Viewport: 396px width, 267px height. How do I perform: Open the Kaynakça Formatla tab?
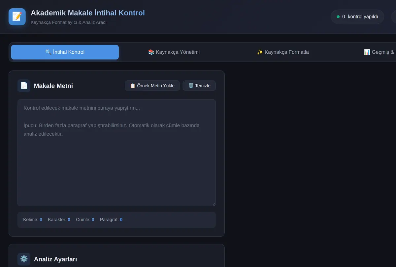283,52
